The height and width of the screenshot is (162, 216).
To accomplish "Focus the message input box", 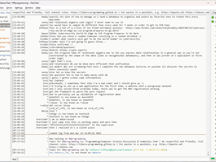I will (x=111, y=159).
